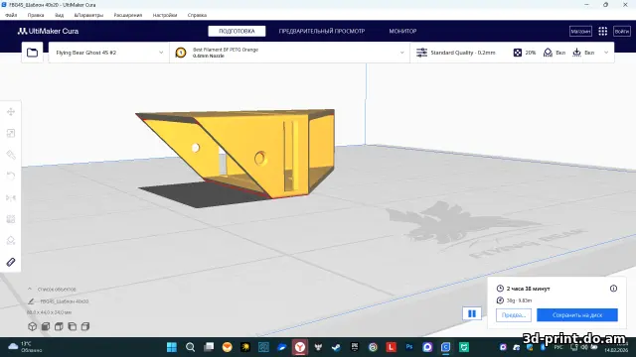The image size is (636, 357).
Task: Open the Best Filament PETG Orange material dropdown
Action: [289, 53]
